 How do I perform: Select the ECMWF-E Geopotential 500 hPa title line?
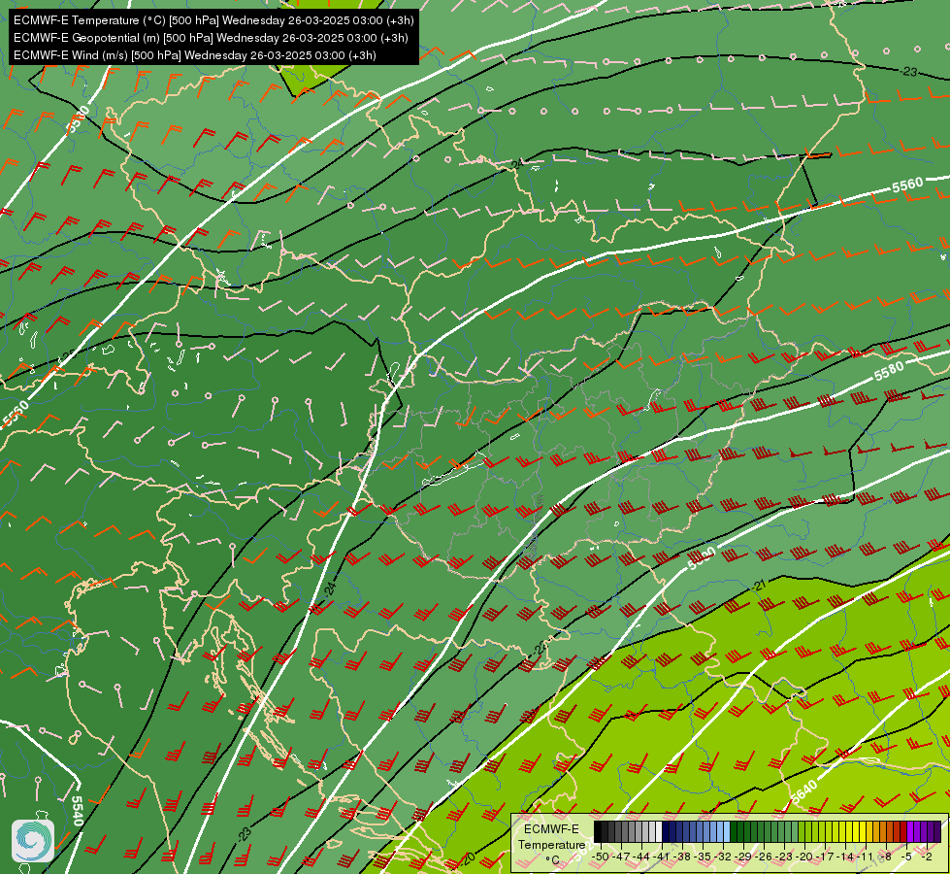[x=211, y=38]
